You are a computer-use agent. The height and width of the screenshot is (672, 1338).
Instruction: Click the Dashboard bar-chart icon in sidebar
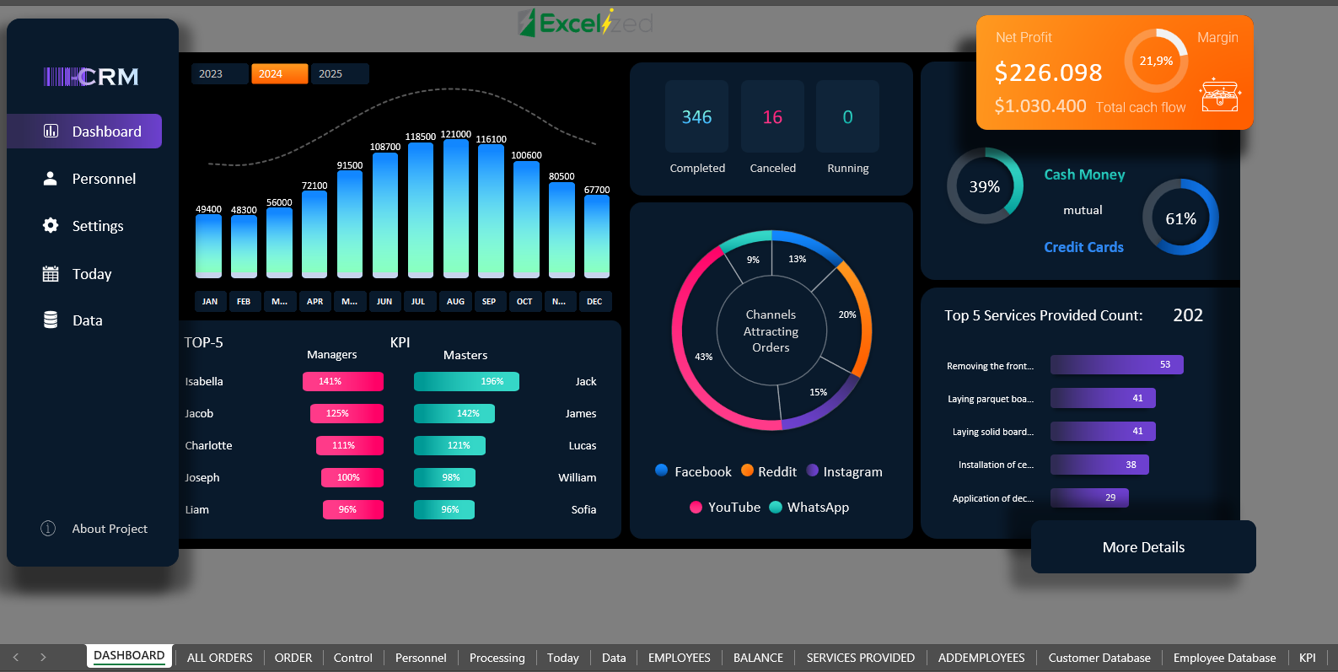[51, 131]
